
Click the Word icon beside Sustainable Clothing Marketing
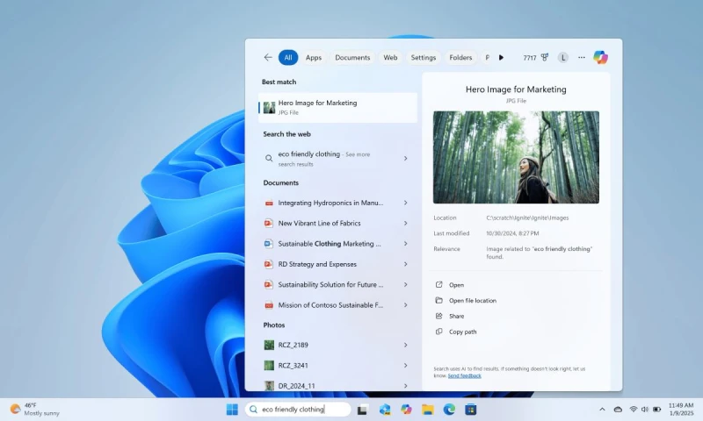coord(269,244)
